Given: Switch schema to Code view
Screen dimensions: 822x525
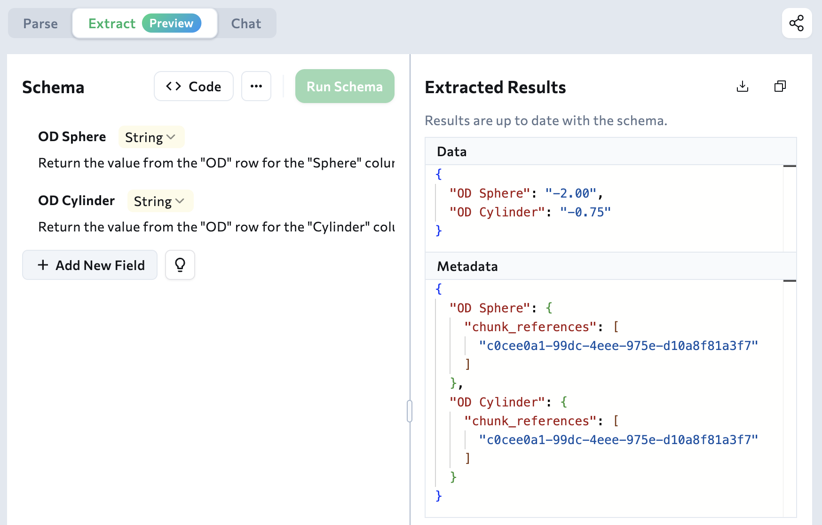Looking at the screenshot, I should (x=193, y=86).
